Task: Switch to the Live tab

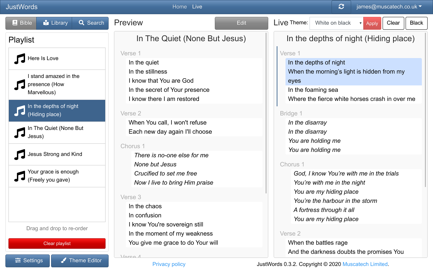Action: (x=197, y=7)
